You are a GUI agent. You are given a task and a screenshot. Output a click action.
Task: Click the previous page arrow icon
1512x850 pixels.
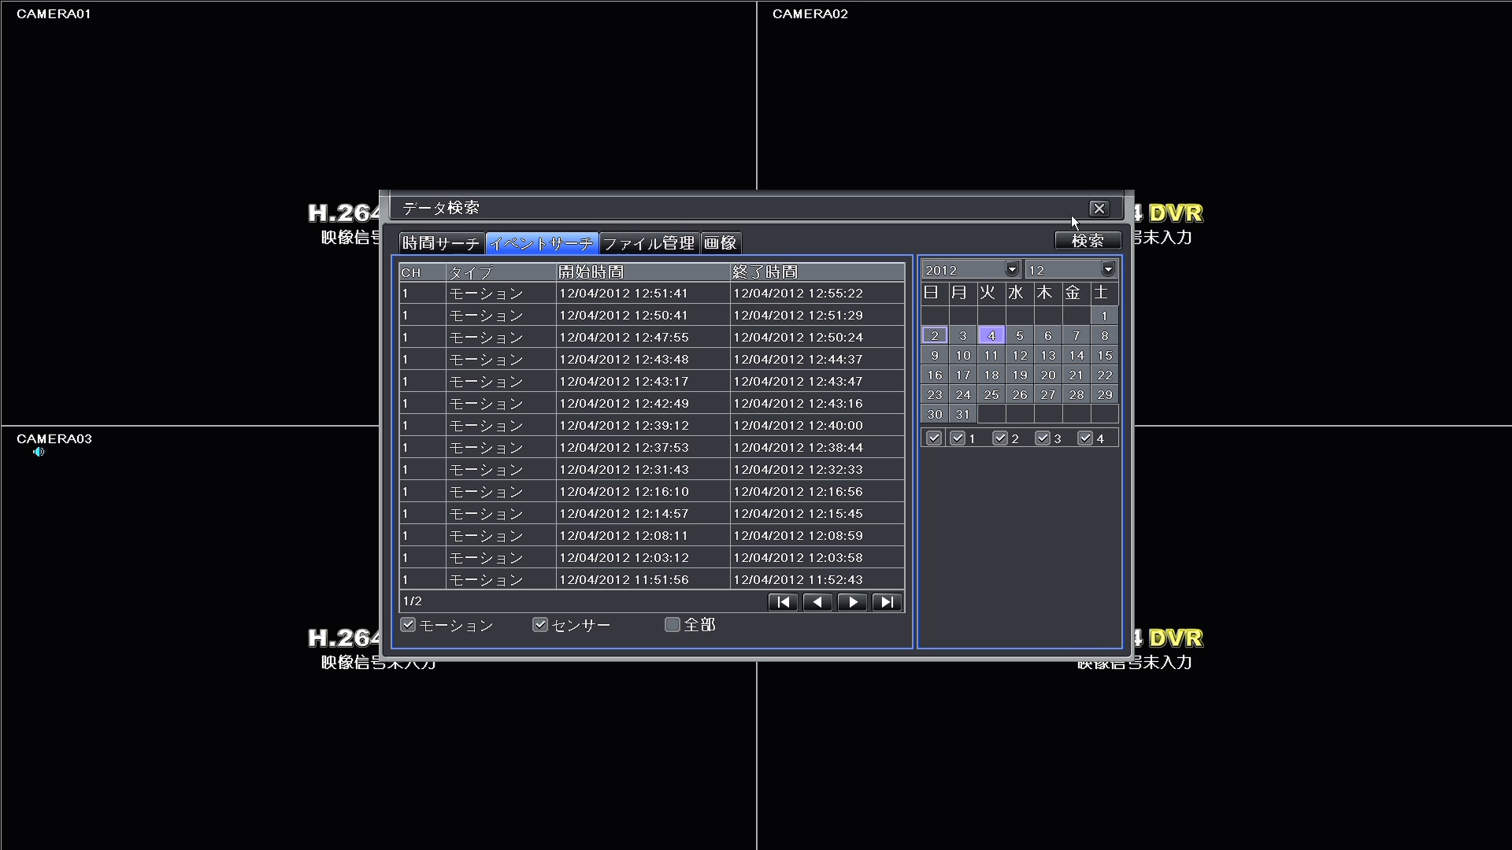tap(817, 602)
